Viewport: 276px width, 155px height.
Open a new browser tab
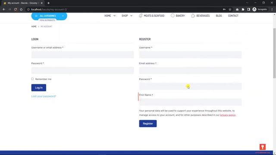(48, 3)
